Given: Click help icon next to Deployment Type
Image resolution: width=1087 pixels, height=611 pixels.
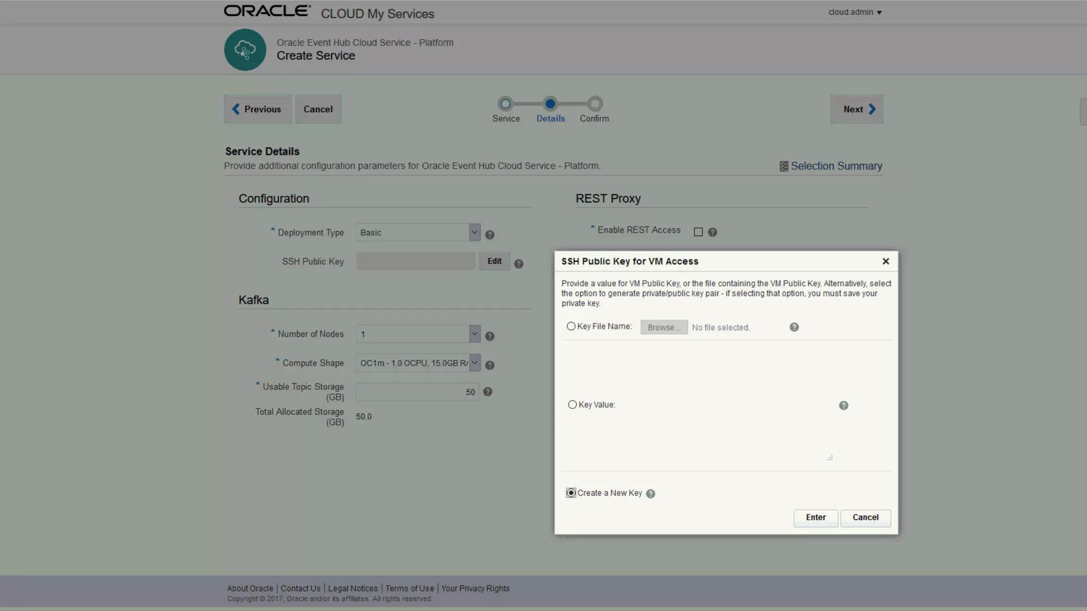Looking at the screenshot, I should click(489, 234).
